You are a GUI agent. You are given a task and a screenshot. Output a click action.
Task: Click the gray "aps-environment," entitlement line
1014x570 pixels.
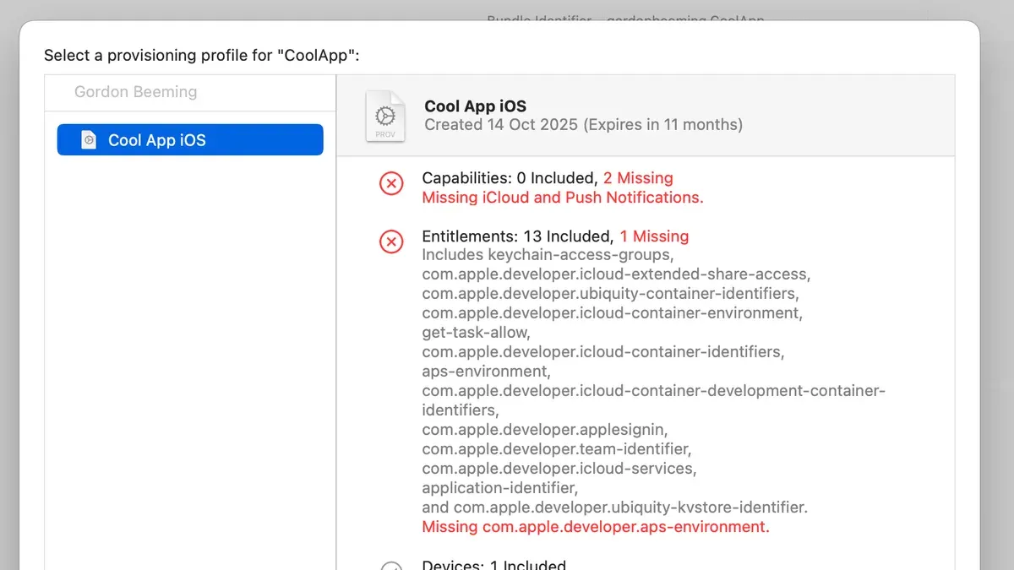click(486, 372)
